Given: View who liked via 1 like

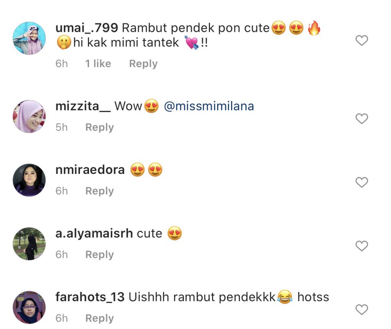Looking at the screenshot, I should click(98, 64).
